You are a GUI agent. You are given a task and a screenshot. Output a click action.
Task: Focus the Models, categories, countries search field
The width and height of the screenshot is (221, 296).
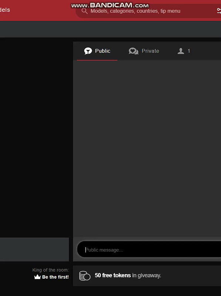(149, 11)
